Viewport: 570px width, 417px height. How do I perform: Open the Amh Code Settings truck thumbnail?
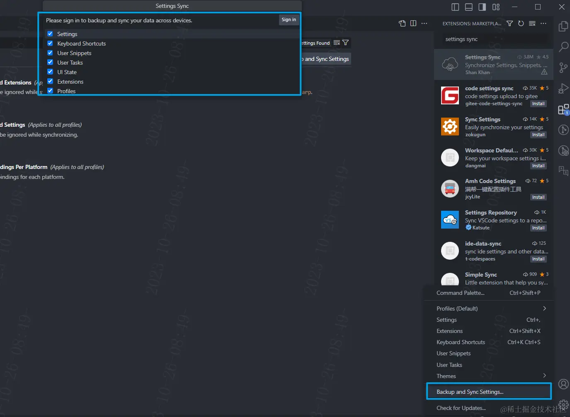point(450,189)
